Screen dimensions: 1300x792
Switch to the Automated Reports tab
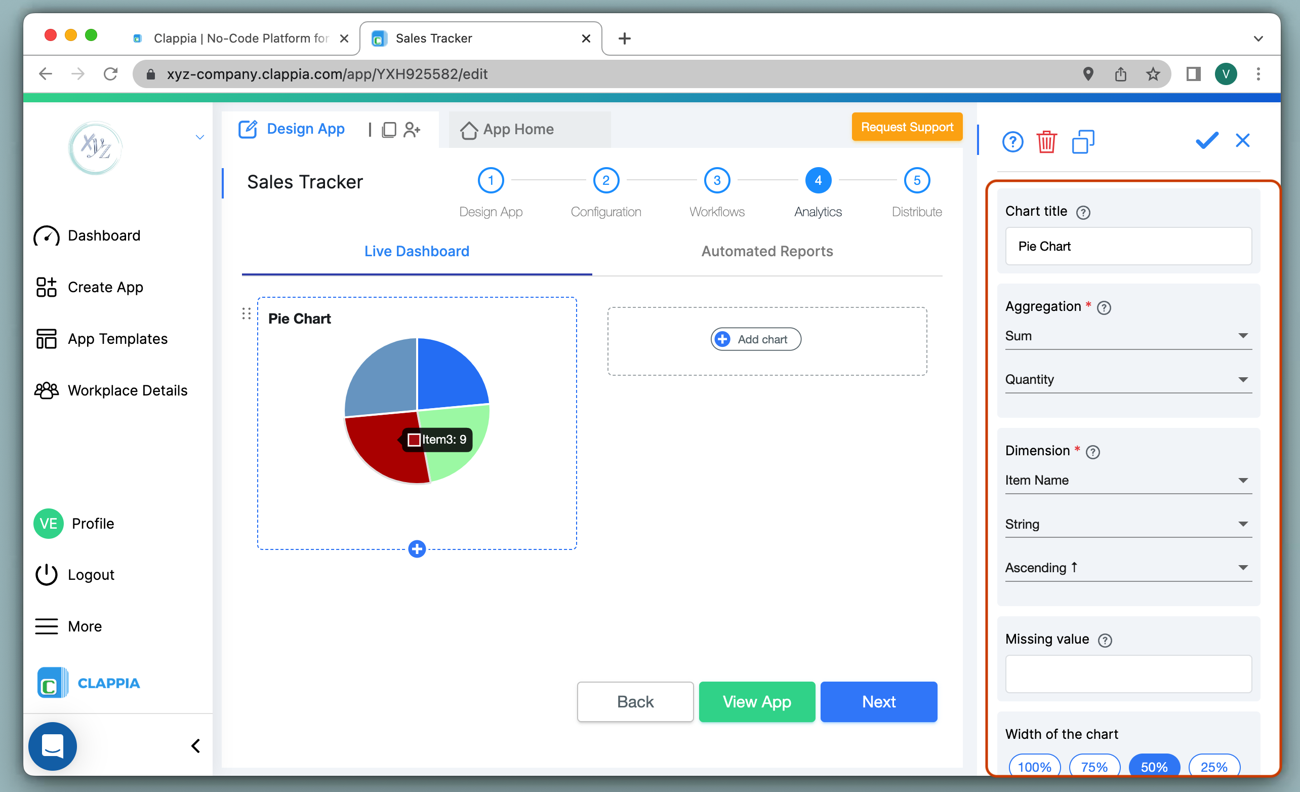coord(766,251)
